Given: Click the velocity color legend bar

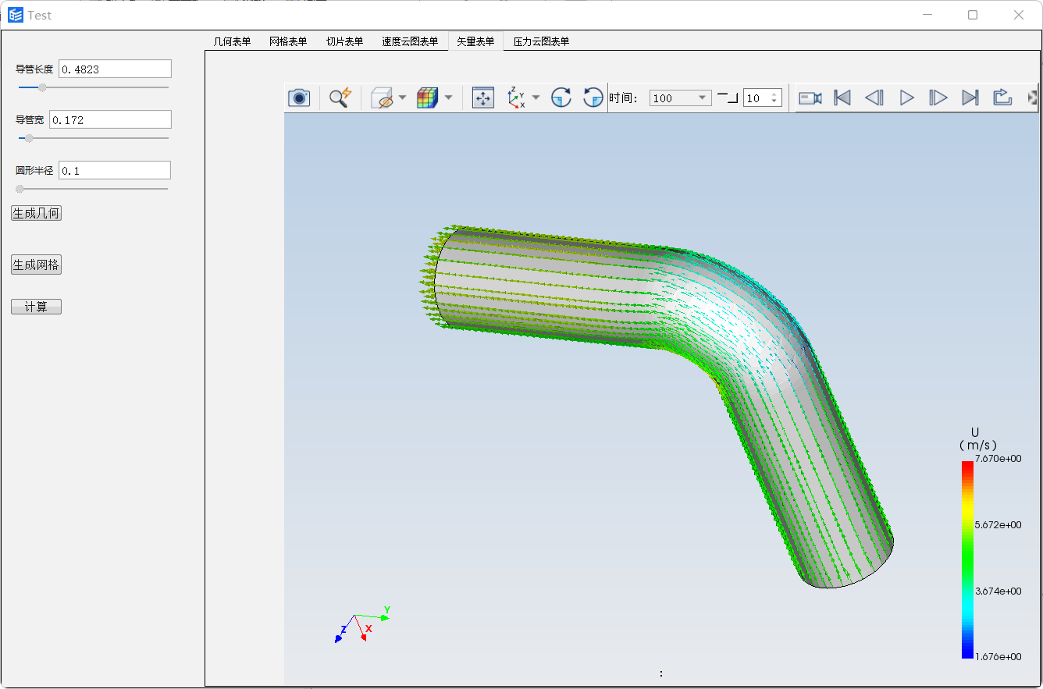Looking at the screenshot, I should tap(968, 559).
